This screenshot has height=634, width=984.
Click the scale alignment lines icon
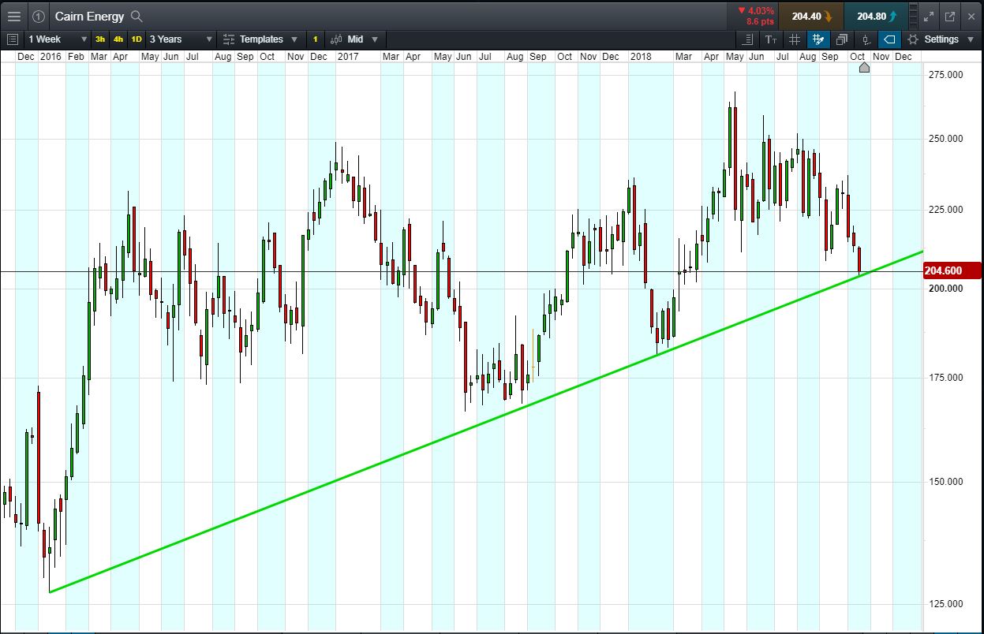[748, 39]
